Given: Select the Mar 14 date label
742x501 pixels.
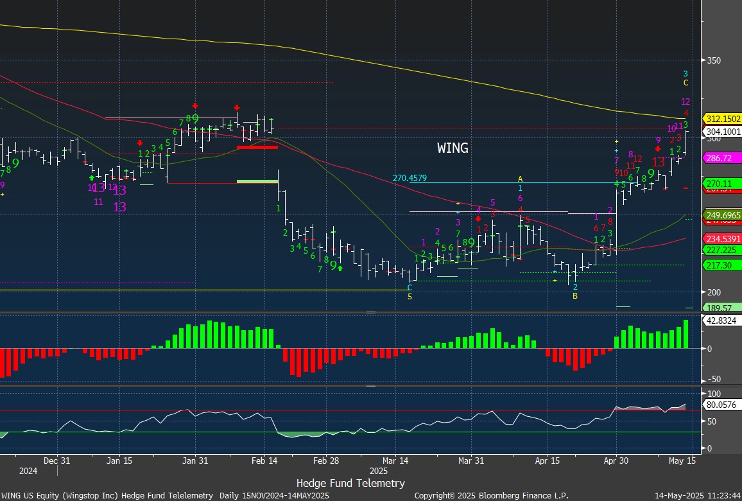Looking at the screenshot, I should tap(395, 461).
